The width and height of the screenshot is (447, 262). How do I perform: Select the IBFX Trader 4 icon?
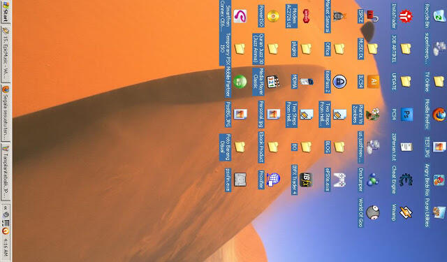tap(306, 180)
